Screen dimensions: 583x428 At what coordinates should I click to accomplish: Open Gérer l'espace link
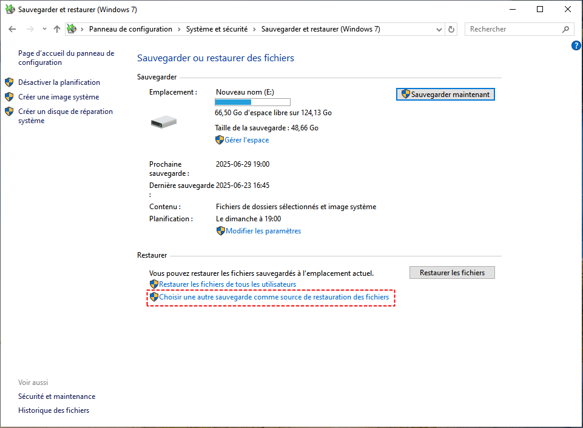(x=246, y=140)
